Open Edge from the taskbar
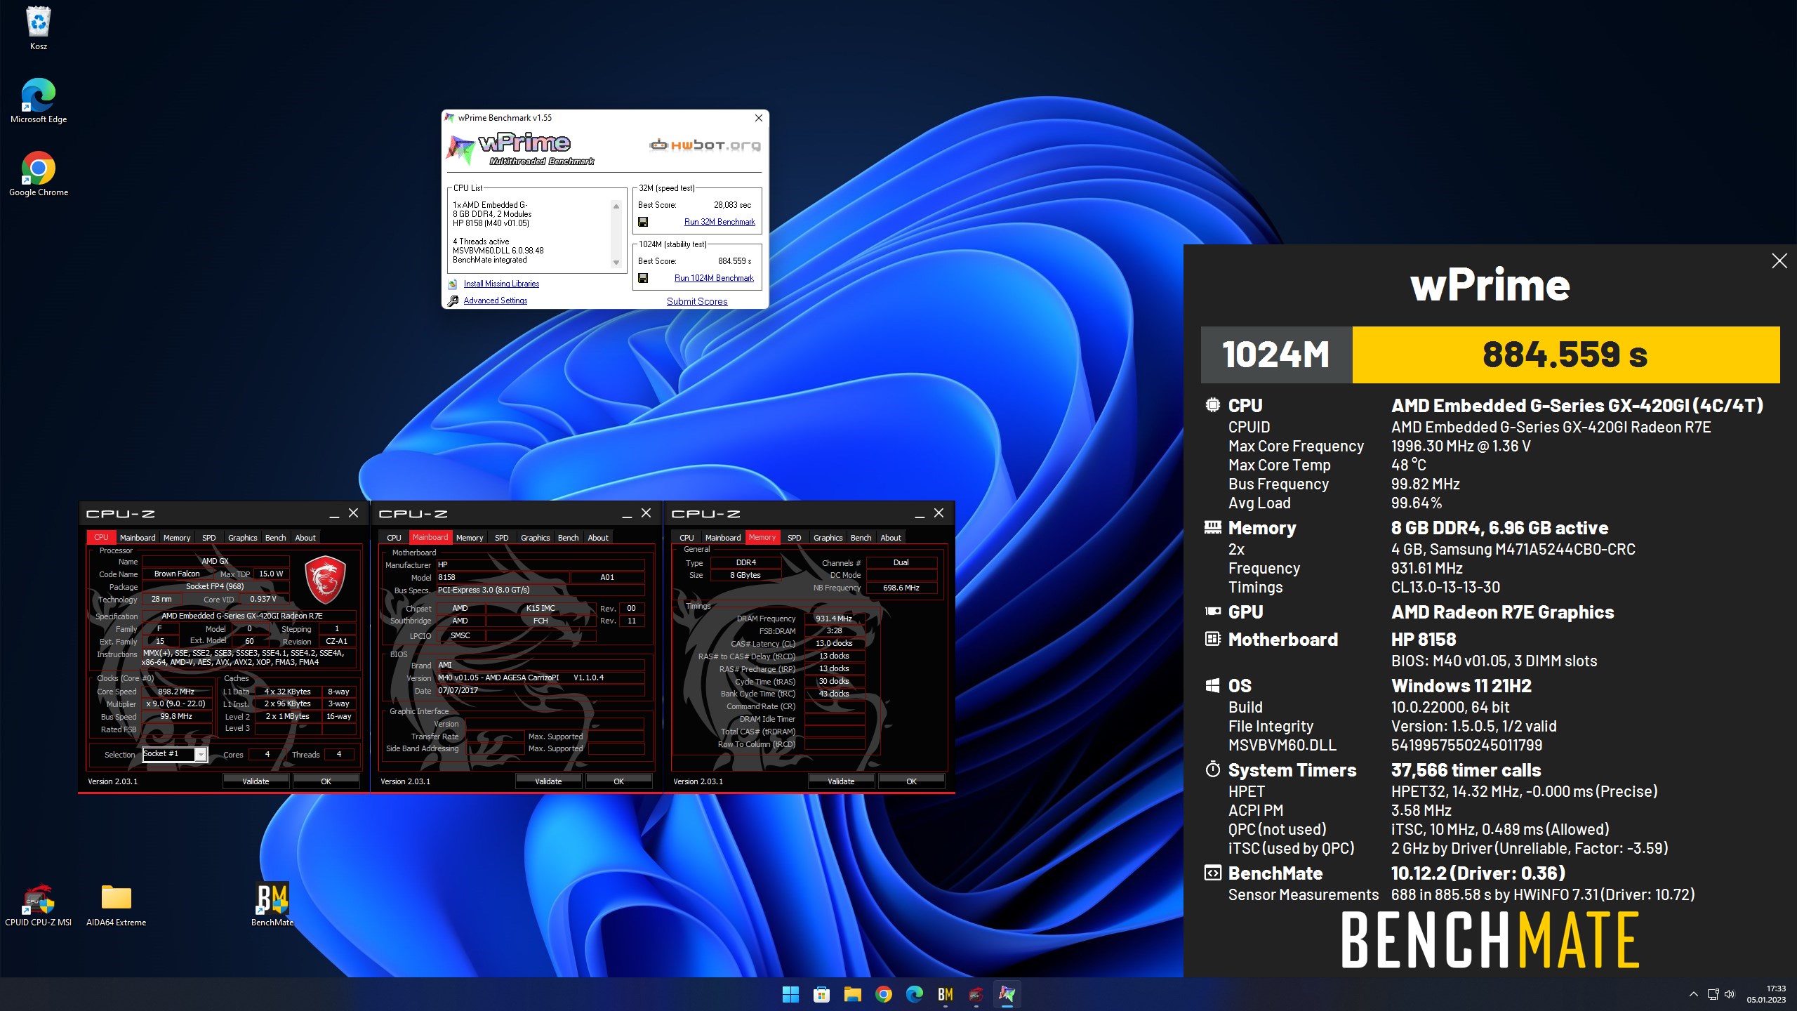 914,994
